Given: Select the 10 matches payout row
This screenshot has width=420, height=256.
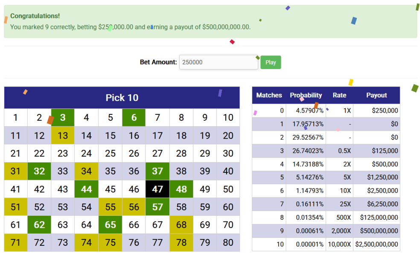Looking at the screenshot, I should tap(326, 244).
